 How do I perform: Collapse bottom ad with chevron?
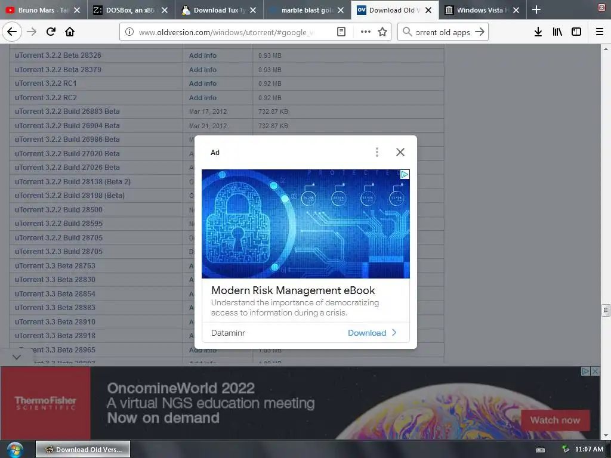click(x=16, y=357)
